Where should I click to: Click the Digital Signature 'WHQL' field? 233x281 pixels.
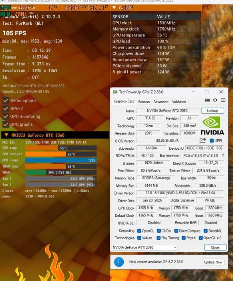tap(210, 200)
